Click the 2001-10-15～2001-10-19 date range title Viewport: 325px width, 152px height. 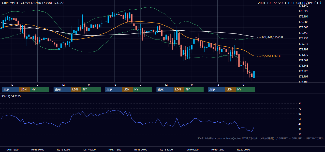[290, 3]
